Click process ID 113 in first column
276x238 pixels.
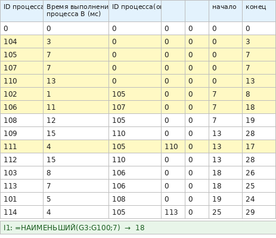21,186
